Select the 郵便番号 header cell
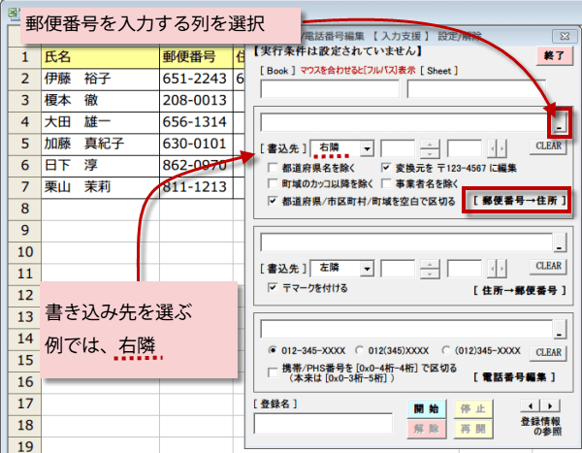The image size is (582, 453). [196, 57]
